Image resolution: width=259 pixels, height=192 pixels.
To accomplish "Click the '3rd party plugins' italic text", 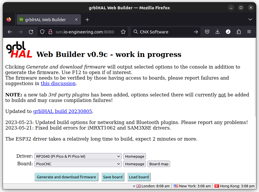I will 69,95.
